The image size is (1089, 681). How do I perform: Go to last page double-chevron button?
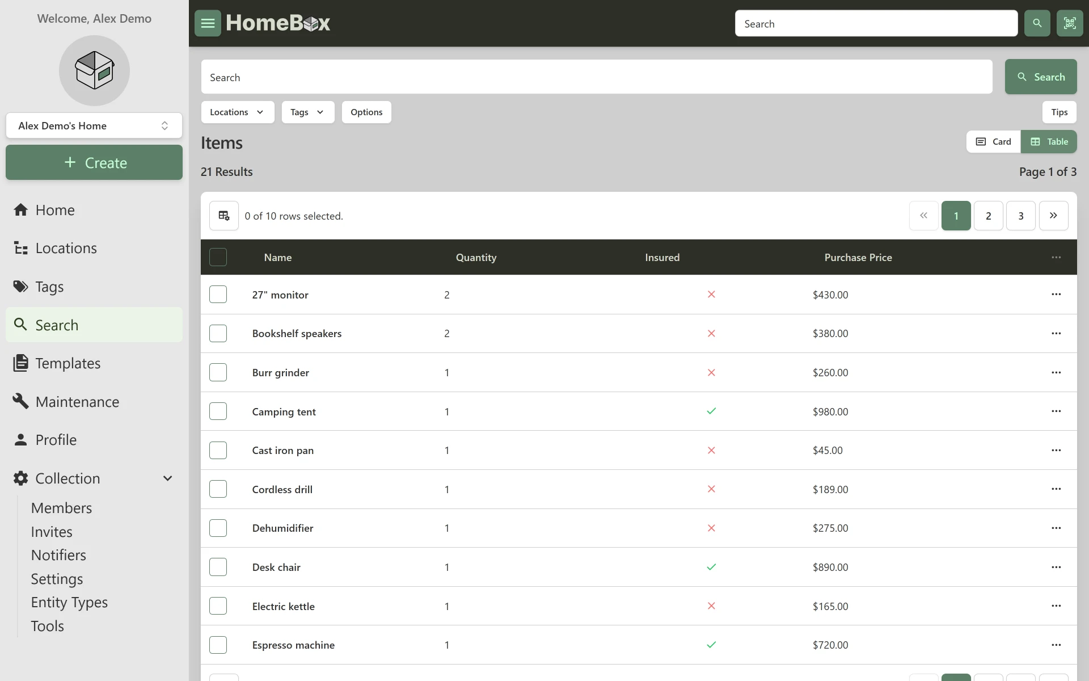pyautogui.click(x=1053, y=216)
